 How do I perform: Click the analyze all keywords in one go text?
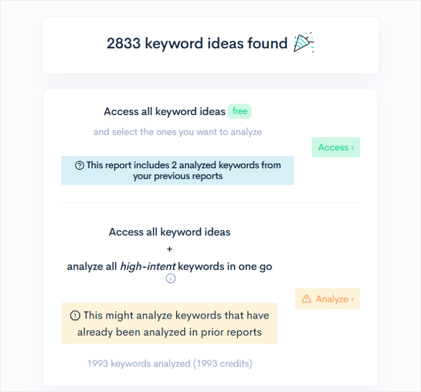(x=169, y=267)
